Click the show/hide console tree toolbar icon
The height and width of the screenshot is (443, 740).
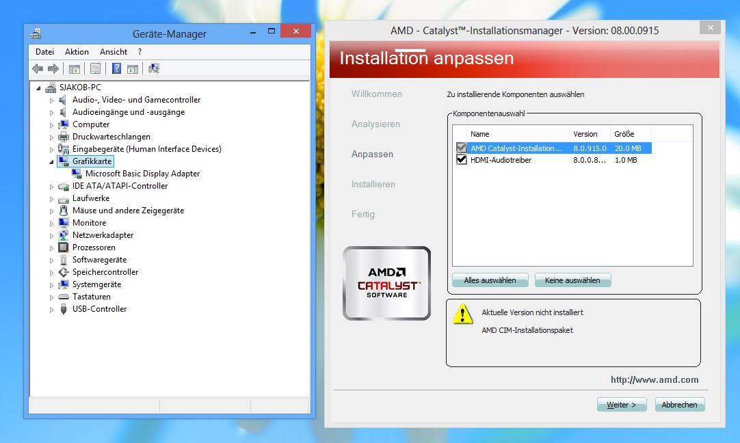[x=74, y=69]
